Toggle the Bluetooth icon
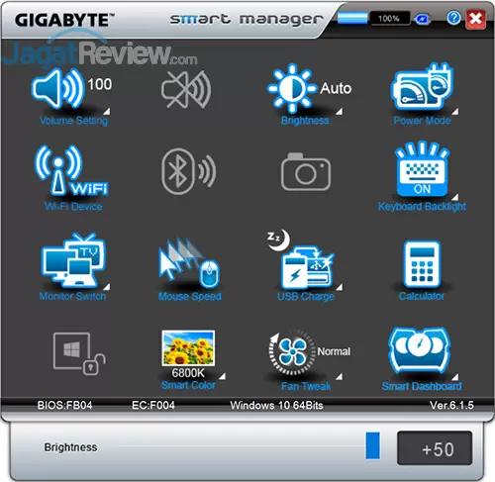Screen dimensions: 495x482 [x=188, y=171]
